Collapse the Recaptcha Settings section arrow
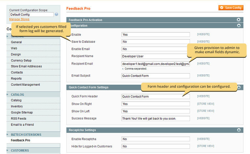 [238, 130]
